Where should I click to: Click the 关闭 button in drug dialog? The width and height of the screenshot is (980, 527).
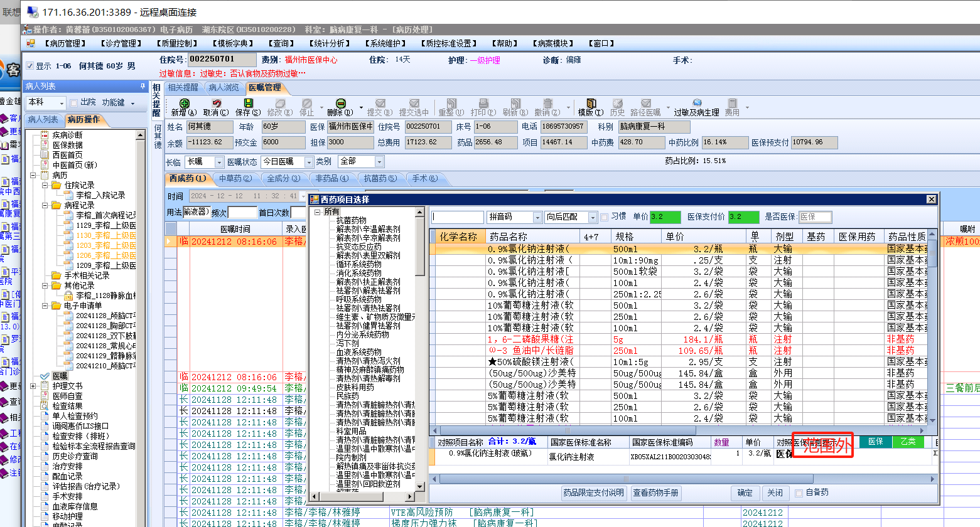[x=775, y=493]
